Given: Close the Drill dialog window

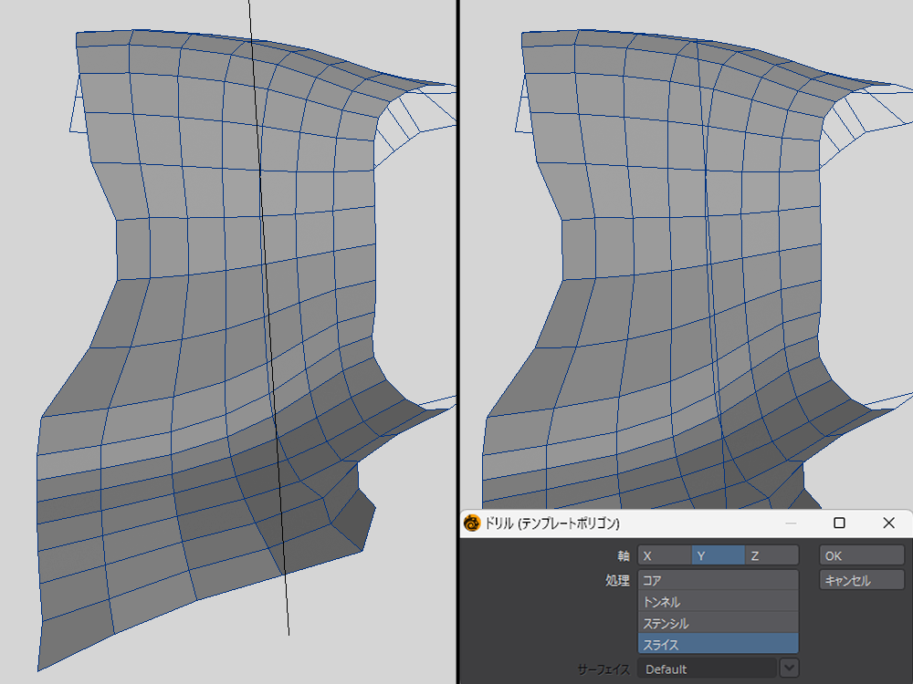Looking at the screenshot, I should (x=888, y=523).
